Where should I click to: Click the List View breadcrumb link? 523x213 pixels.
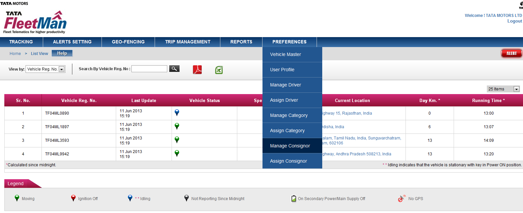pos(39,54)
